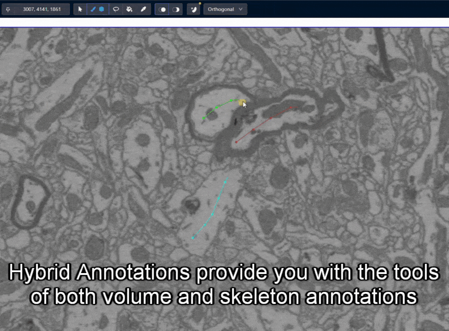Select the Lasso trace tool
Image resolution: width=449 pixels, height=331 pixels.
pos(116,10)
